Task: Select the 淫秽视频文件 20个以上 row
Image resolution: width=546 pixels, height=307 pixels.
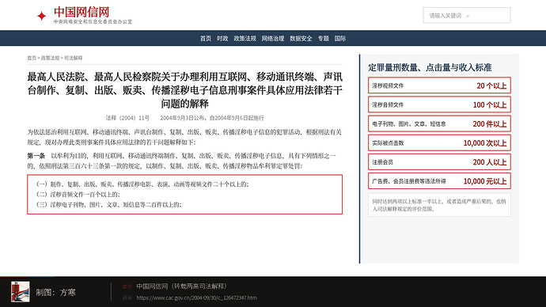Action: pos(439,85)
